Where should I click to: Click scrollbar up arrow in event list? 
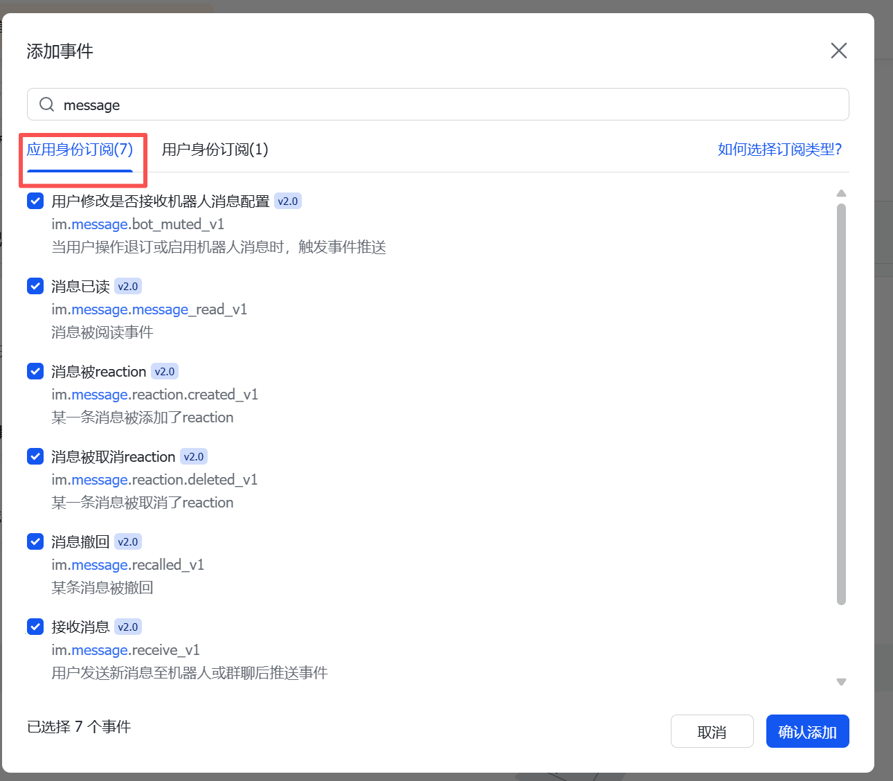coord(841,194)
